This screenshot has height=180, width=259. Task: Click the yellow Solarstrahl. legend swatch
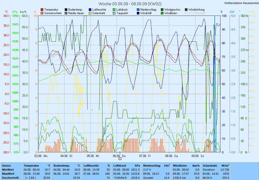[x=90, y=13]
